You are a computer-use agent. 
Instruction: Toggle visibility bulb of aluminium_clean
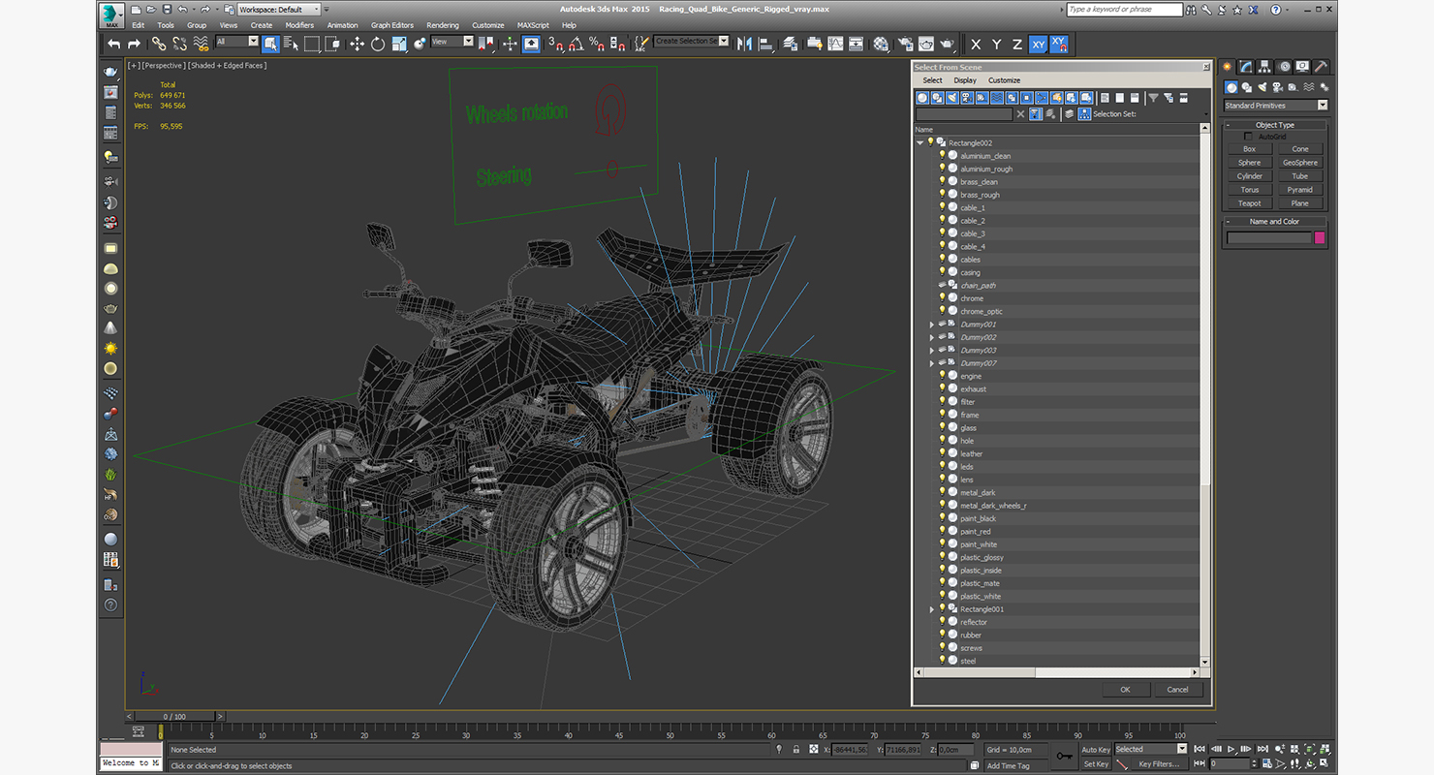[942, 155]
